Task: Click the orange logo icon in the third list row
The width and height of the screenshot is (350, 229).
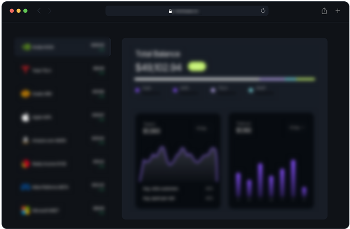Action: point(26,93)
